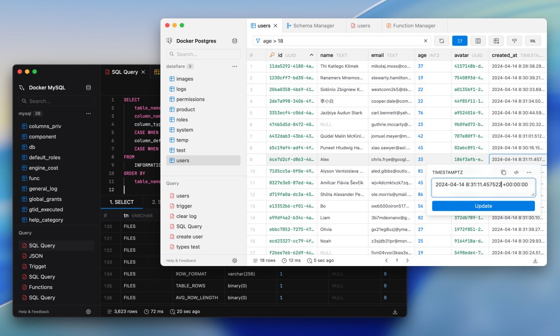This screenshot has width=560, height=336.
Task: Refresh the query results
Action: [x=441, y=41]
